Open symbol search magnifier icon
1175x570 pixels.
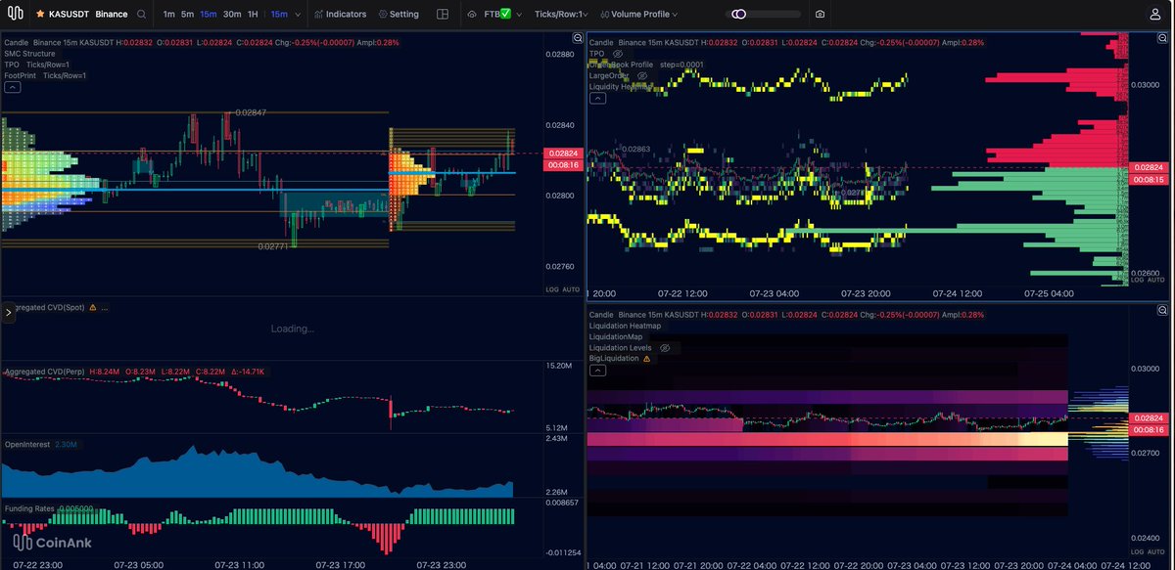(x=142, y=15)
